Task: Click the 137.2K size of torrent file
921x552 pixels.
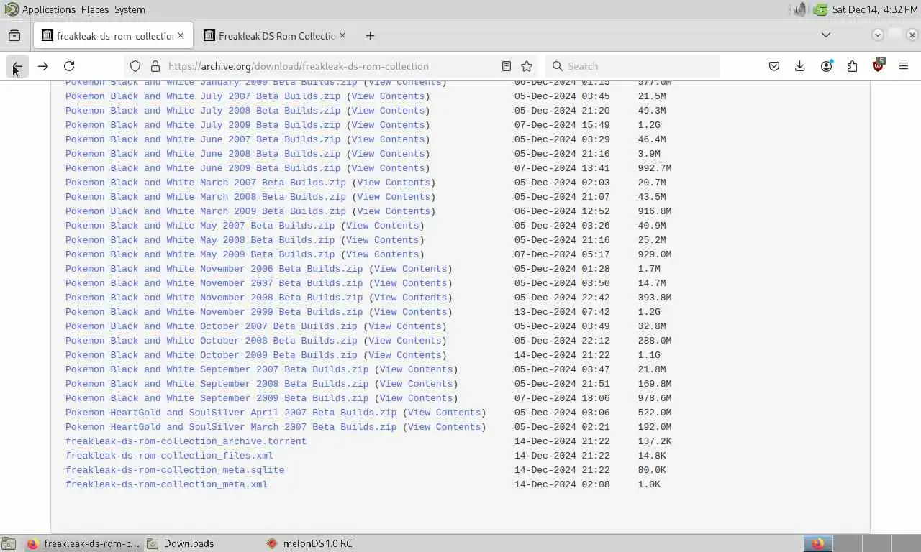Action: (x=654, y=441)
